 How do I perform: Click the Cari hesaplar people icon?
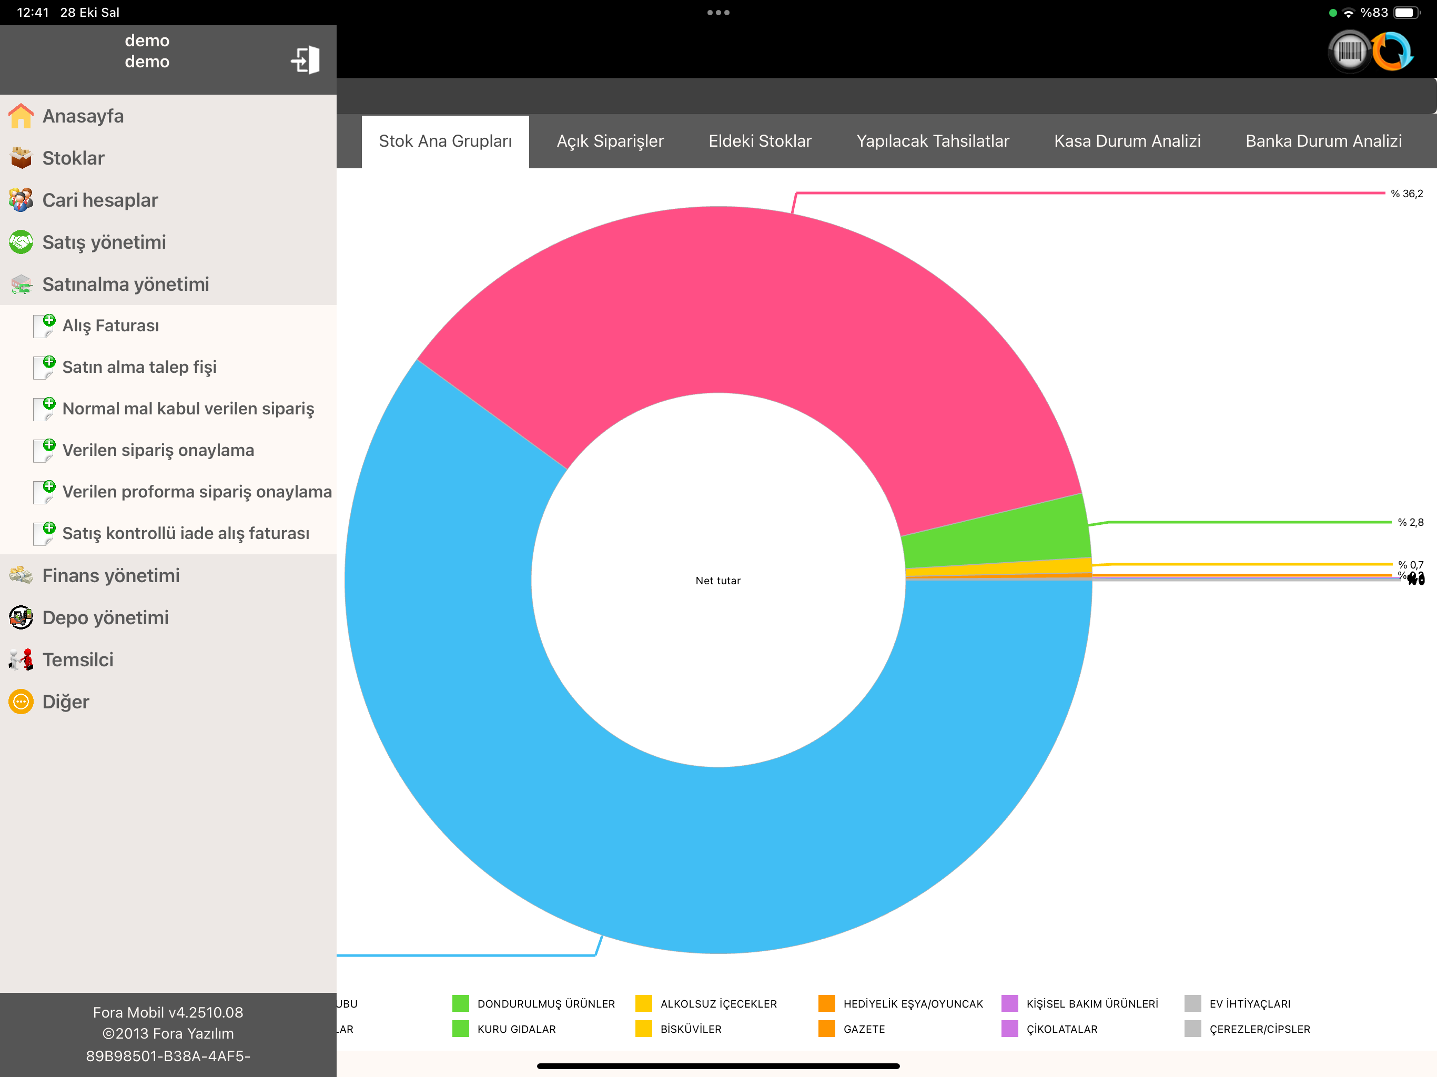point(21,200)
